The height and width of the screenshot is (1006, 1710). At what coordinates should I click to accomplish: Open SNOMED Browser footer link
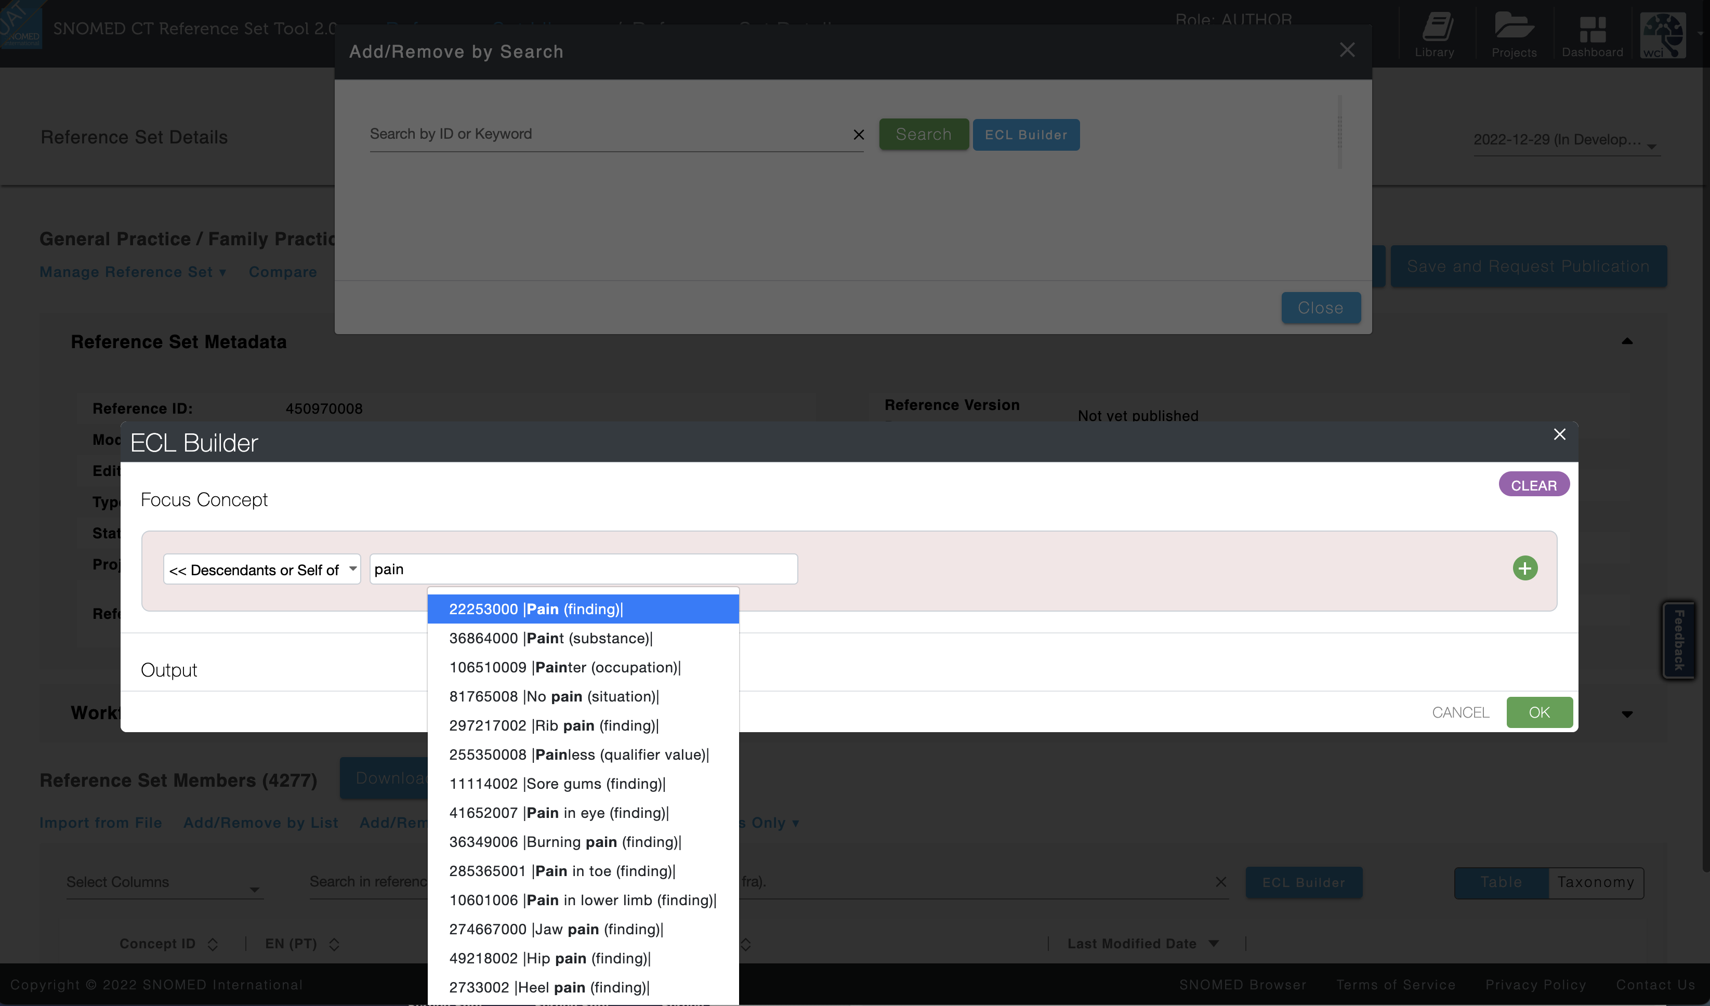[1242, 985]
